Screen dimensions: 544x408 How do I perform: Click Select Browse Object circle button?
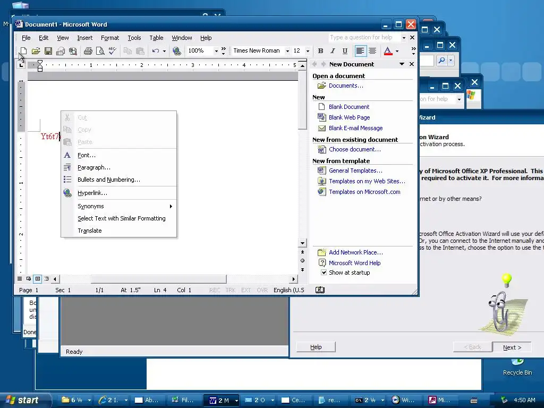[302, 260]
